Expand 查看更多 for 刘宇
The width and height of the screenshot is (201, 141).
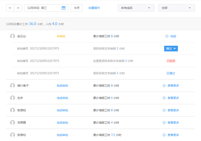click(171, 98)
